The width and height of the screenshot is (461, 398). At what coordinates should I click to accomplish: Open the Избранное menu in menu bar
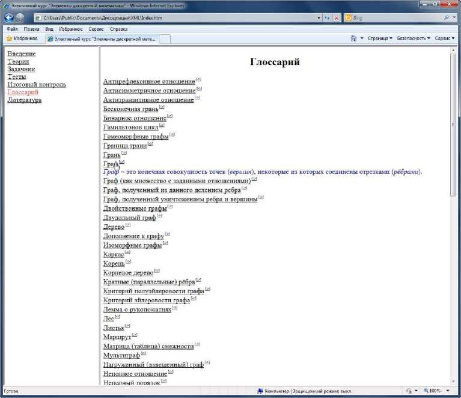point(70,29)
